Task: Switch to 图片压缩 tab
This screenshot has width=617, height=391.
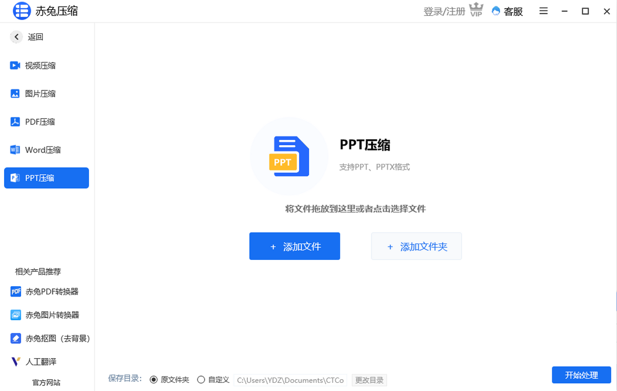Action: (40, 94)
